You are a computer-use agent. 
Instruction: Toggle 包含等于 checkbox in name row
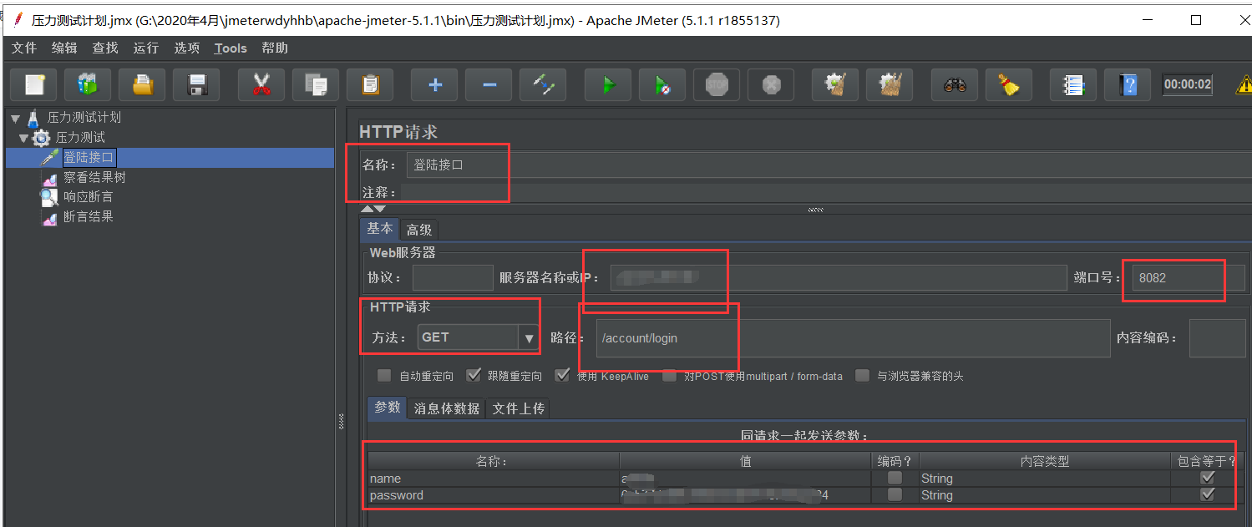pyautogui.click(x=1207, y=479)
